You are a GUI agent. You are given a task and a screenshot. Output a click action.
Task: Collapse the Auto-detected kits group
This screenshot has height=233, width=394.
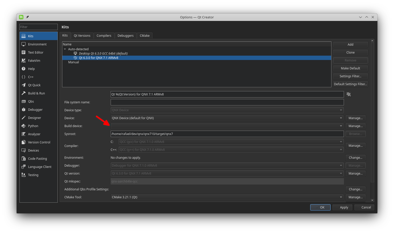coord(65,49)
